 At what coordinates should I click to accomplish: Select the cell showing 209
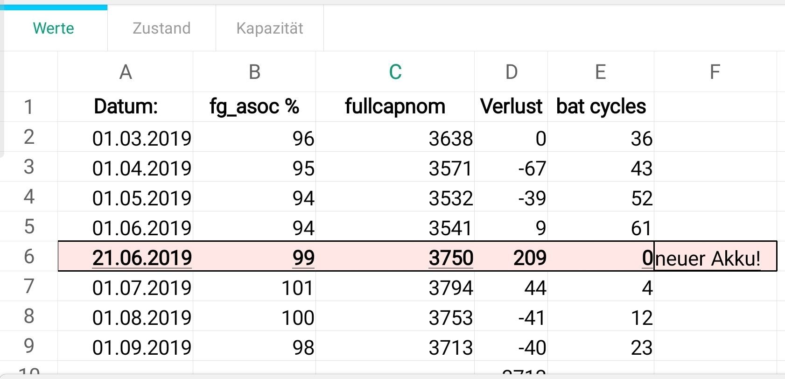[511, 256]
